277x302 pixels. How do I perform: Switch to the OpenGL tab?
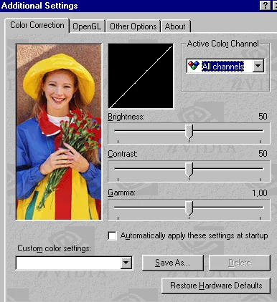87,26
